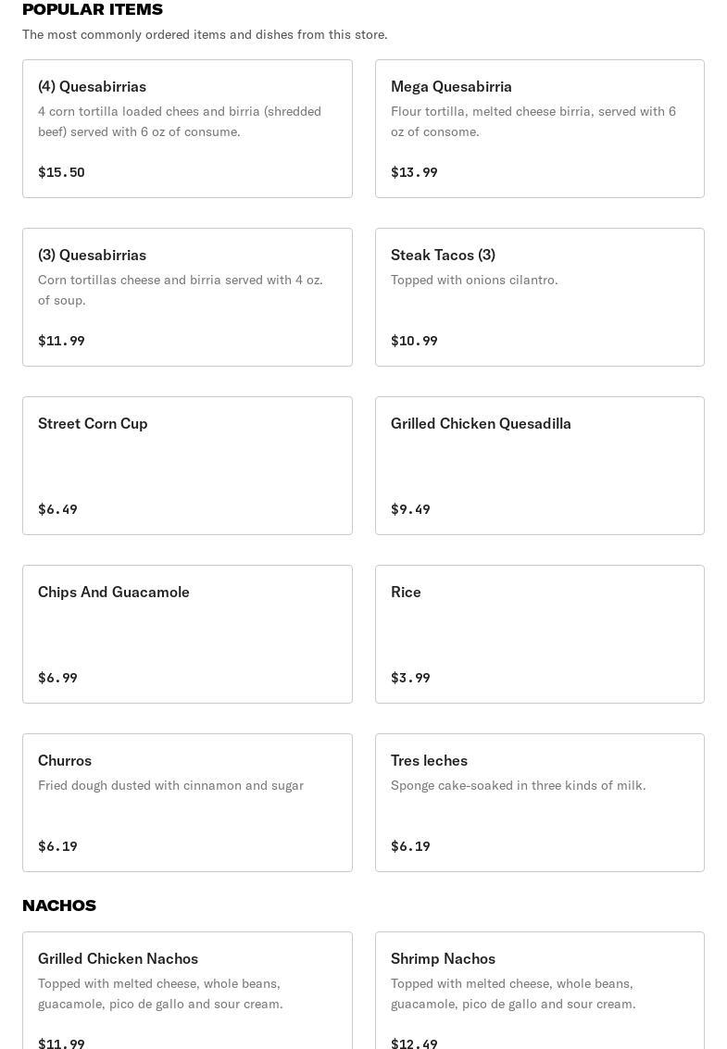Click the $3.99 price under Rice
This screenshot has width=727, height=1049.
point(410,678)
